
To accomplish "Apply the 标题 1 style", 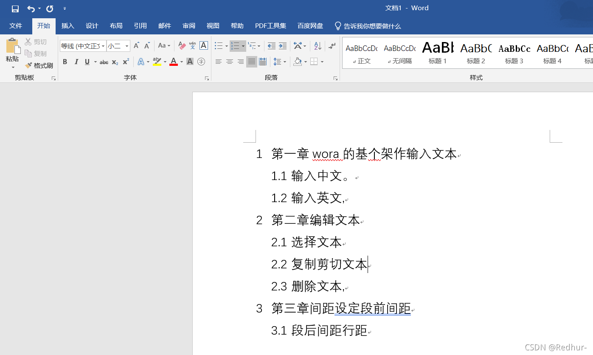I will 437,53.
